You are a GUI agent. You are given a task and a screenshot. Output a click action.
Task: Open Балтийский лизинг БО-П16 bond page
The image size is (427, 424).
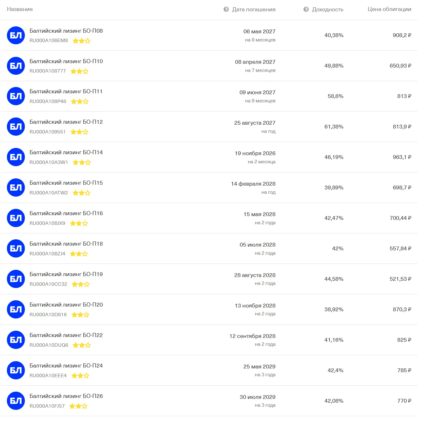[x=66, y=213]
